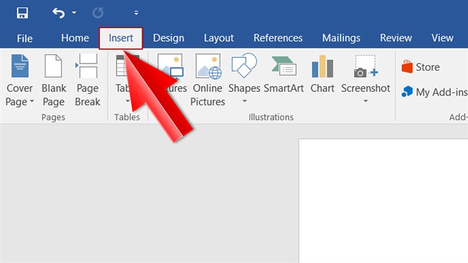
Task: Go to the References tab
Action: pos(278,38)
